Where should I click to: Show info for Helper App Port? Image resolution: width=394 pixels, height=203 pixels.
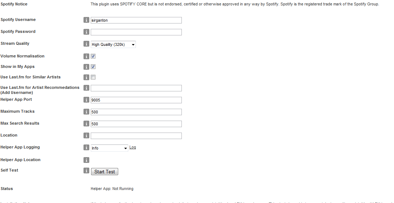86,100
